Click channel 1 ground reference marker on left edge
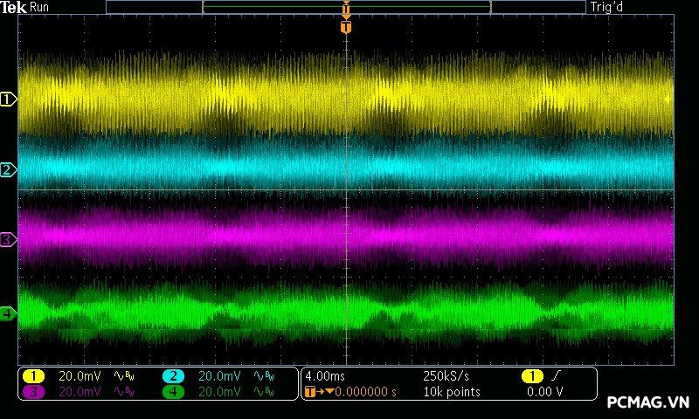 click(8, 100)
